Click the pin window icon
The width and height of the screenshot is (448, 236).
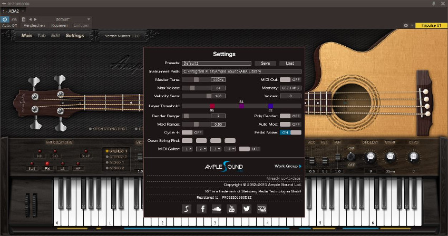pos(433,4)
